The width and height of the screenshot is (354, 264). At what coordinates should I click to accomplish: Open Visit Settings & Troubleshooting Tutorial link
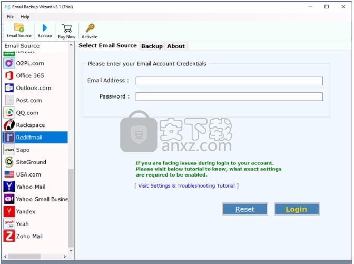186,186
